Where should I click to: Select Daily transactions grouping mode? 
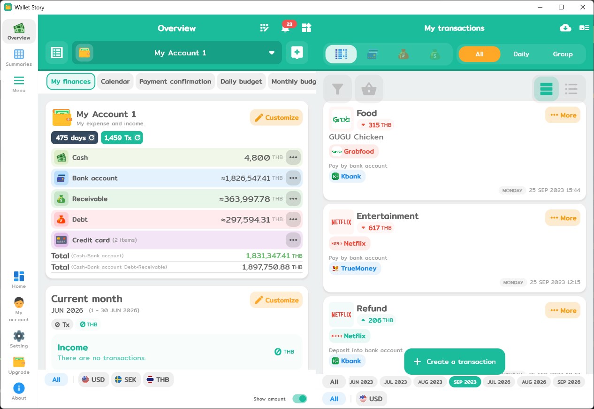521,54
